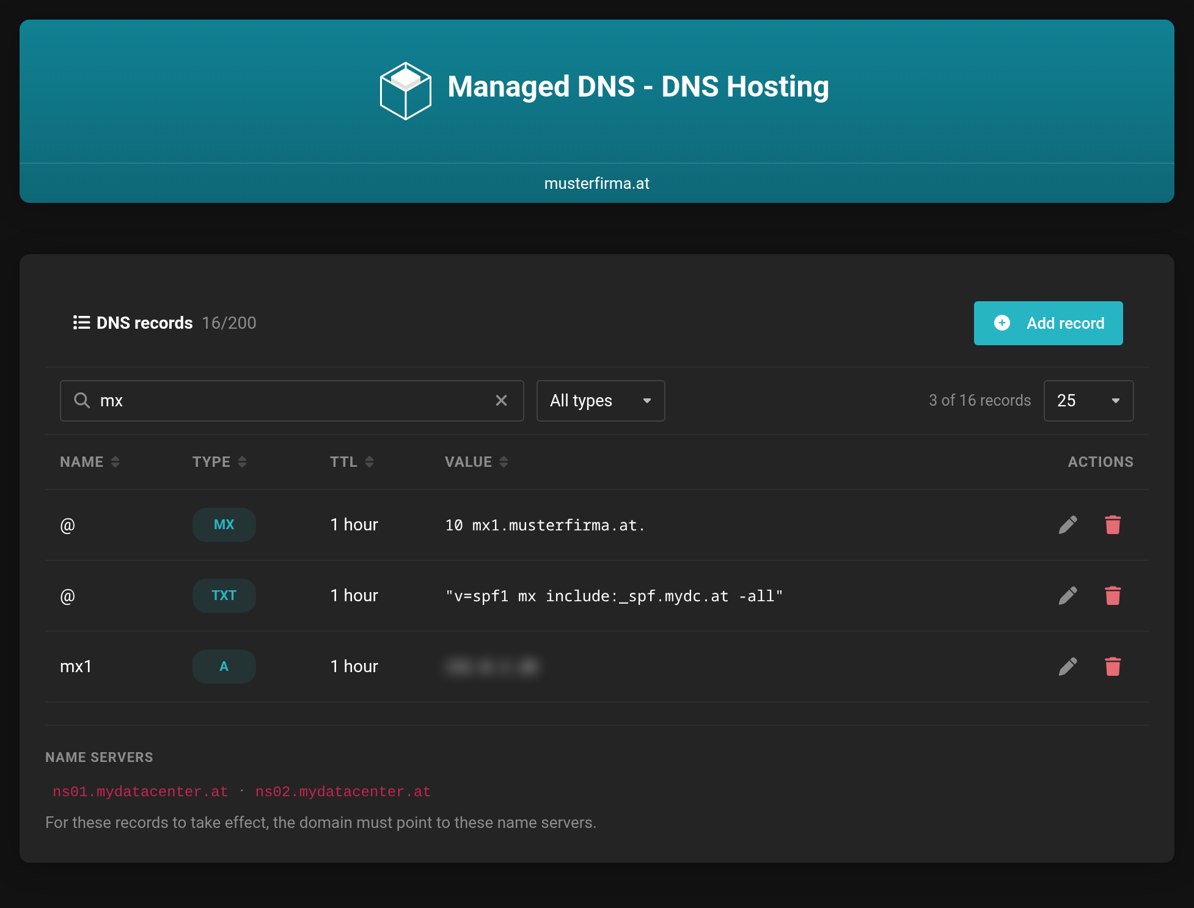
Task: Sort records by TTL column
Action: [x=352, y=462]
